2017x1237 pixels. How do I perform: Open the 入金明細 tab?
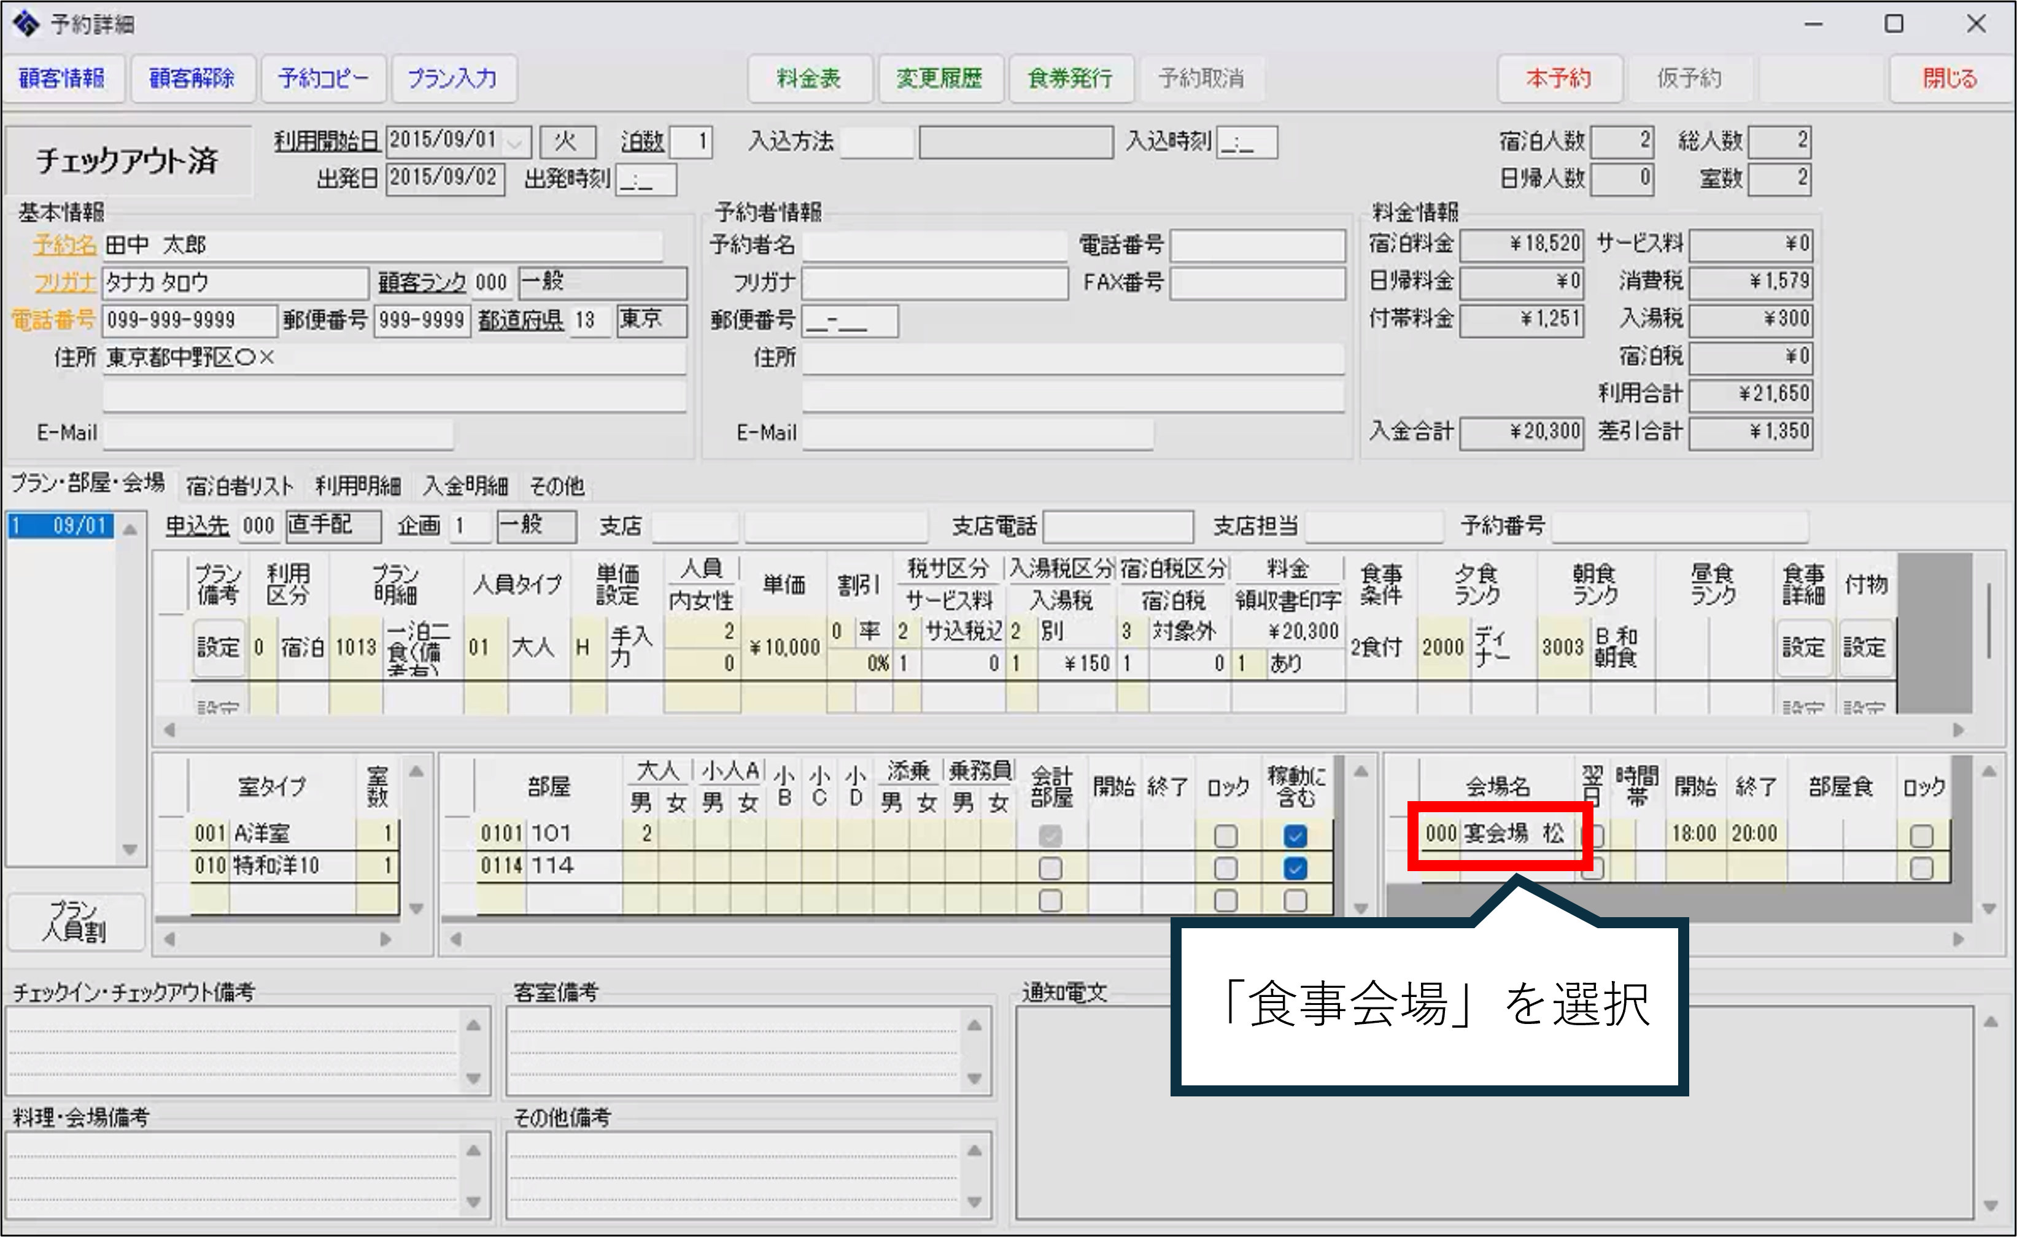tap(465, 486)
